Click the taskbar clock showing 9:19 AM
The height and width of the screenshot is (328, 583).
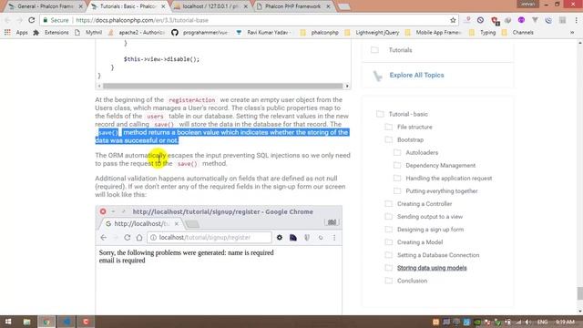[565, 322]
